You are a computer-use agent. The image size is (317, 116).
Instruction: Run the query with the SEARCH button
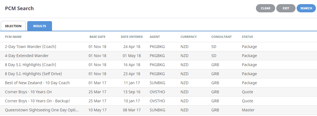(306, 8)
